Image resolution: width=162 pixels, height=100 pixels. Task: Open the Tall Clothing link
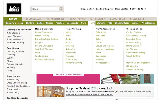tap(71, 59)
